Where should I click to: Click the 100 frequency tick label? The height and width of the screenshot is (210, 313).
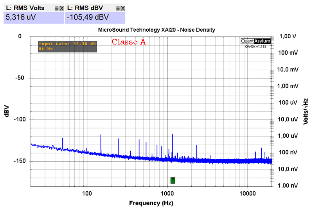coord(87,194)
